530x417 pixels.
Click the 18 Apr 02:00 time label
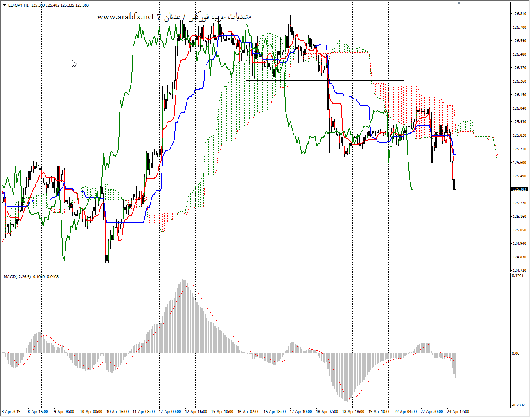327,412
